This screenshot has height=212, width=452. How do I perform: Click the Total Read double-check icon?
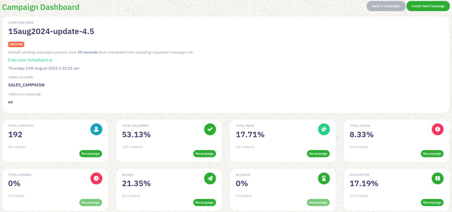click(x=324, y=129)
